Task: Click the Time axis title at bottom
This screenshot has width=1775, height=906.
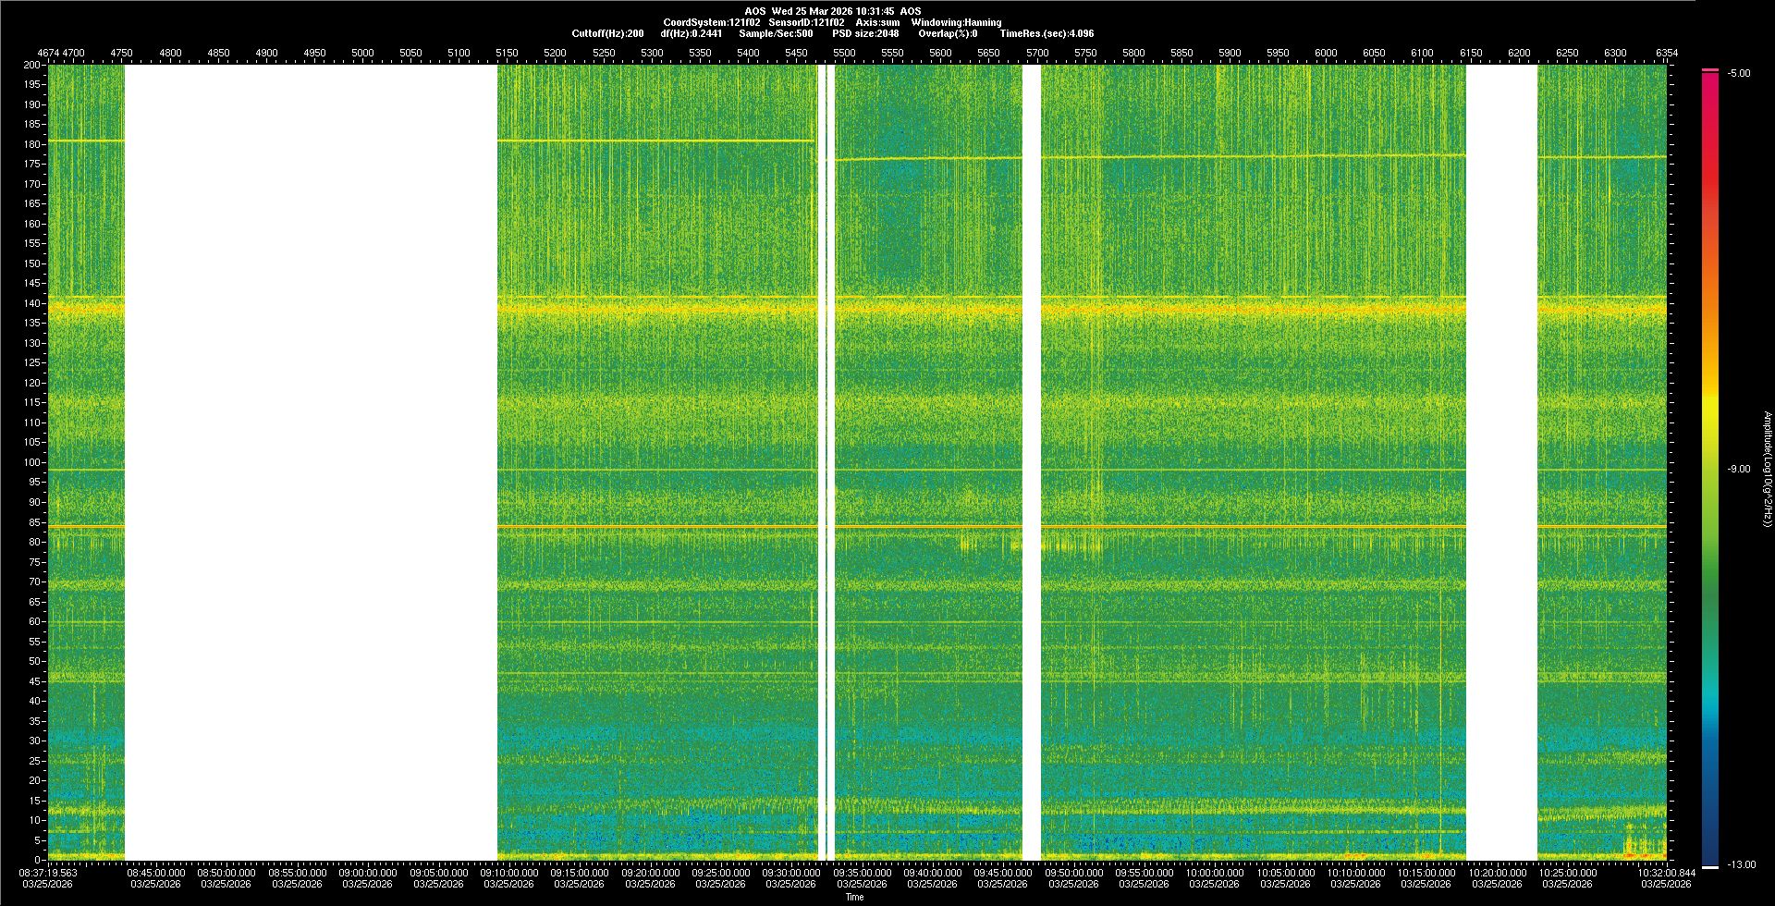Action: pyautogui.click(x=854, y=897)
